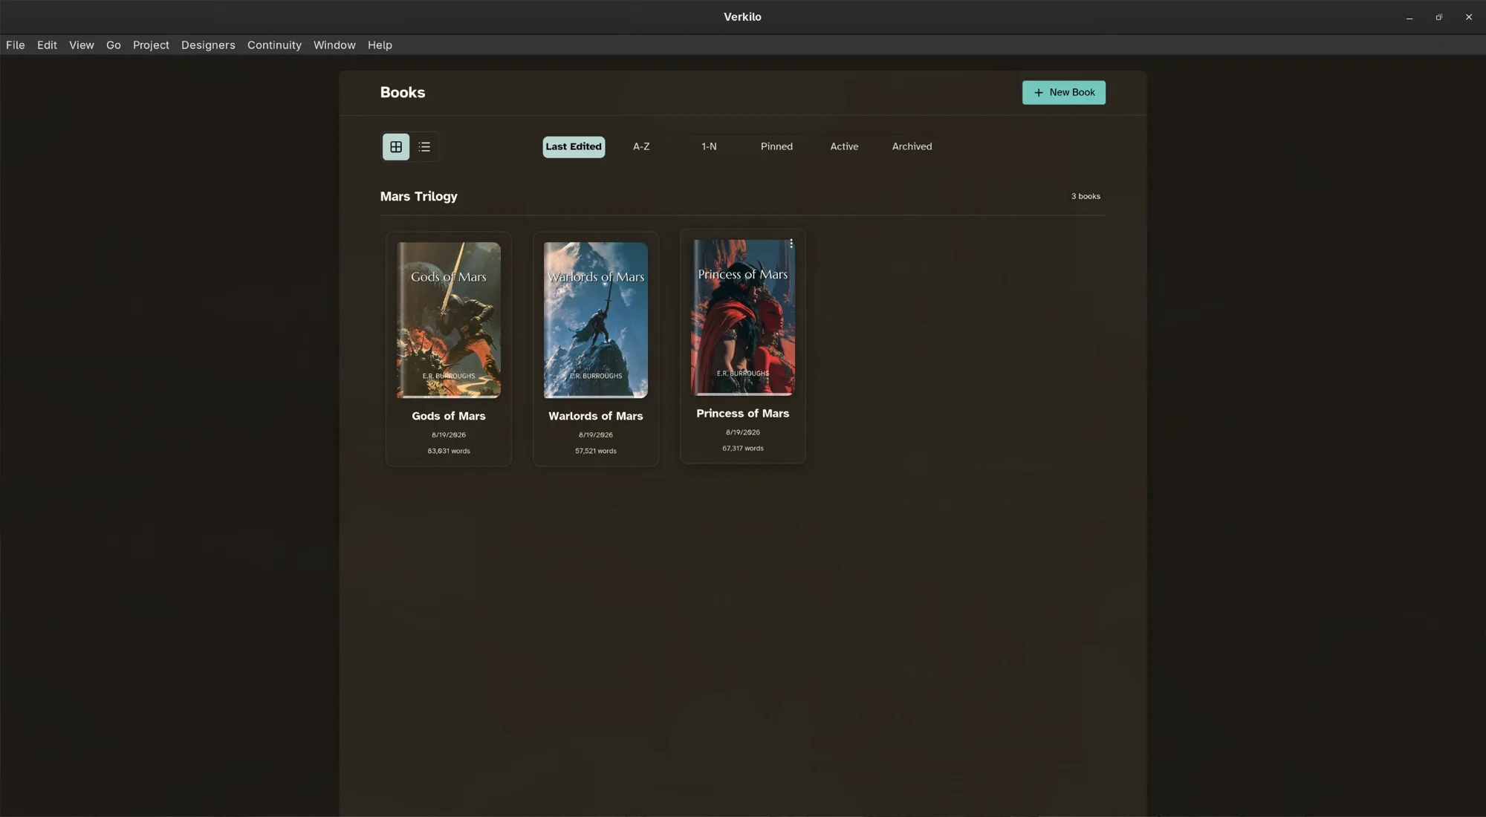Screen dimensions: 1486x817
Task: Click the Warlords of Mars title text
Action: [x=596, y=417]
